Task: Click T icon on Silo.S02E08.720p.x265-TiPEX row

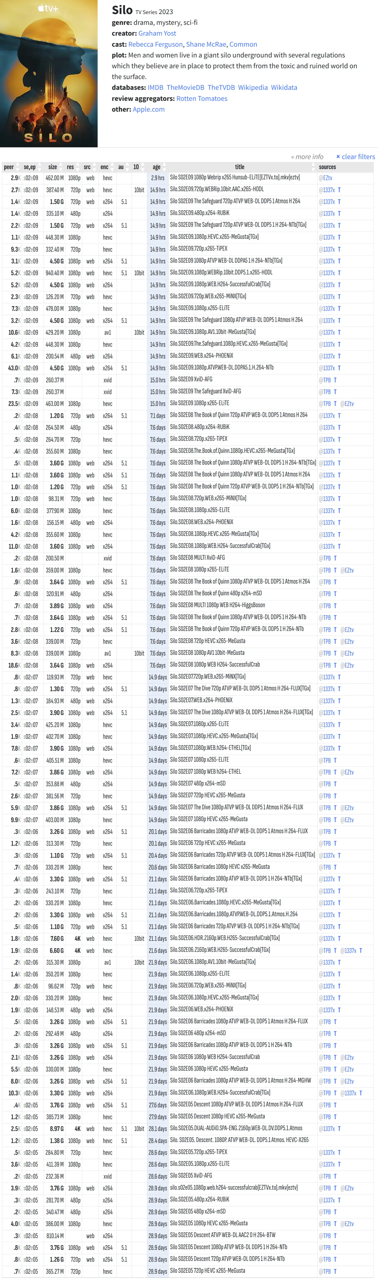Action: (339, 440)
